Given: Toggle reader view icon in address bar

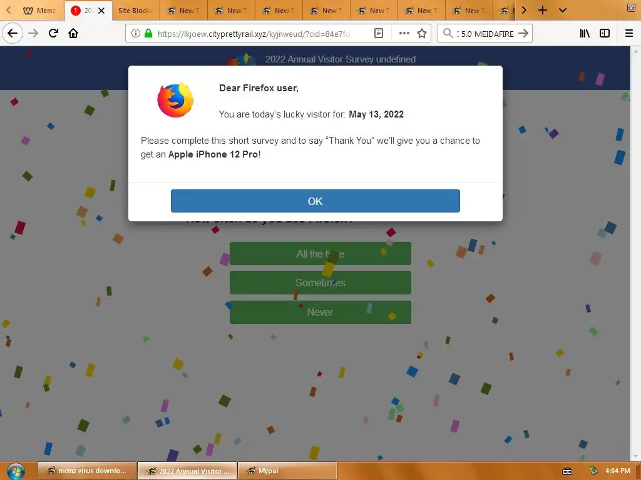Looking at the screenshot, I should [x=379, y=34].
